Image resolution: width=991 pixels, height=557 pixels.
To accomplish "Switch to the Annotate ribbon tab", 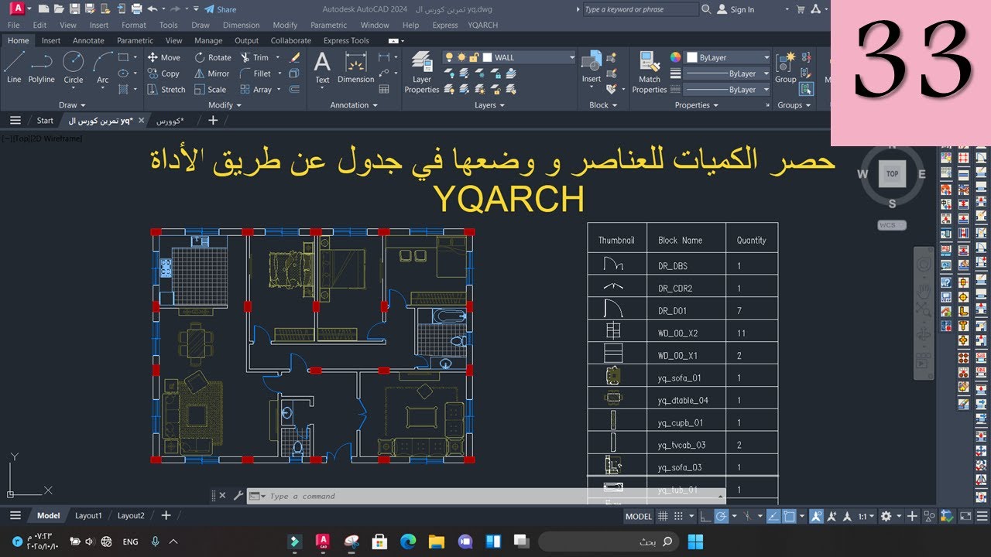I will (88, 40).
